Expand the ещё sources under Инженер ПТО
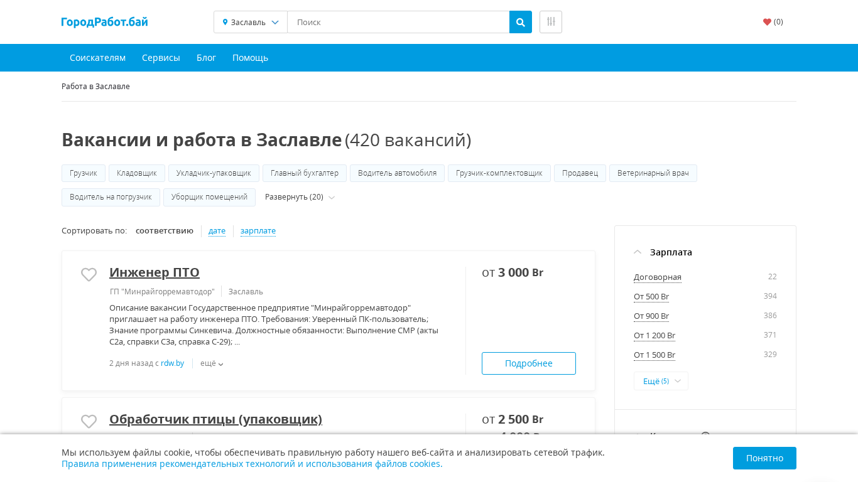 (x=212, y=363)
